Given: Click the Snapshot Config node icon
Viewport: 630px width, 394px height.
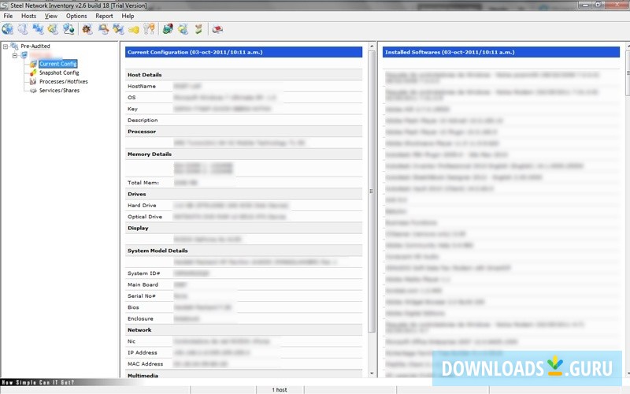Looking at the screenshot, I should (33, 72).
